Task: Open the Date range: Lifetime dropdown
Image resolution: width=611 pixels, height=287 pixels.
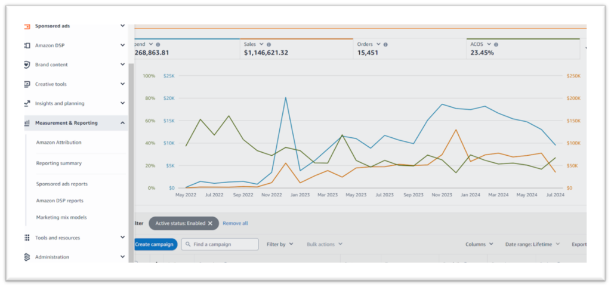Action: [x=533, y=244]
